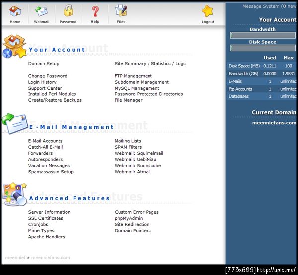Click meennief breadcrumb at bottom
The image size is (298, 275).
tap(15, 258)
